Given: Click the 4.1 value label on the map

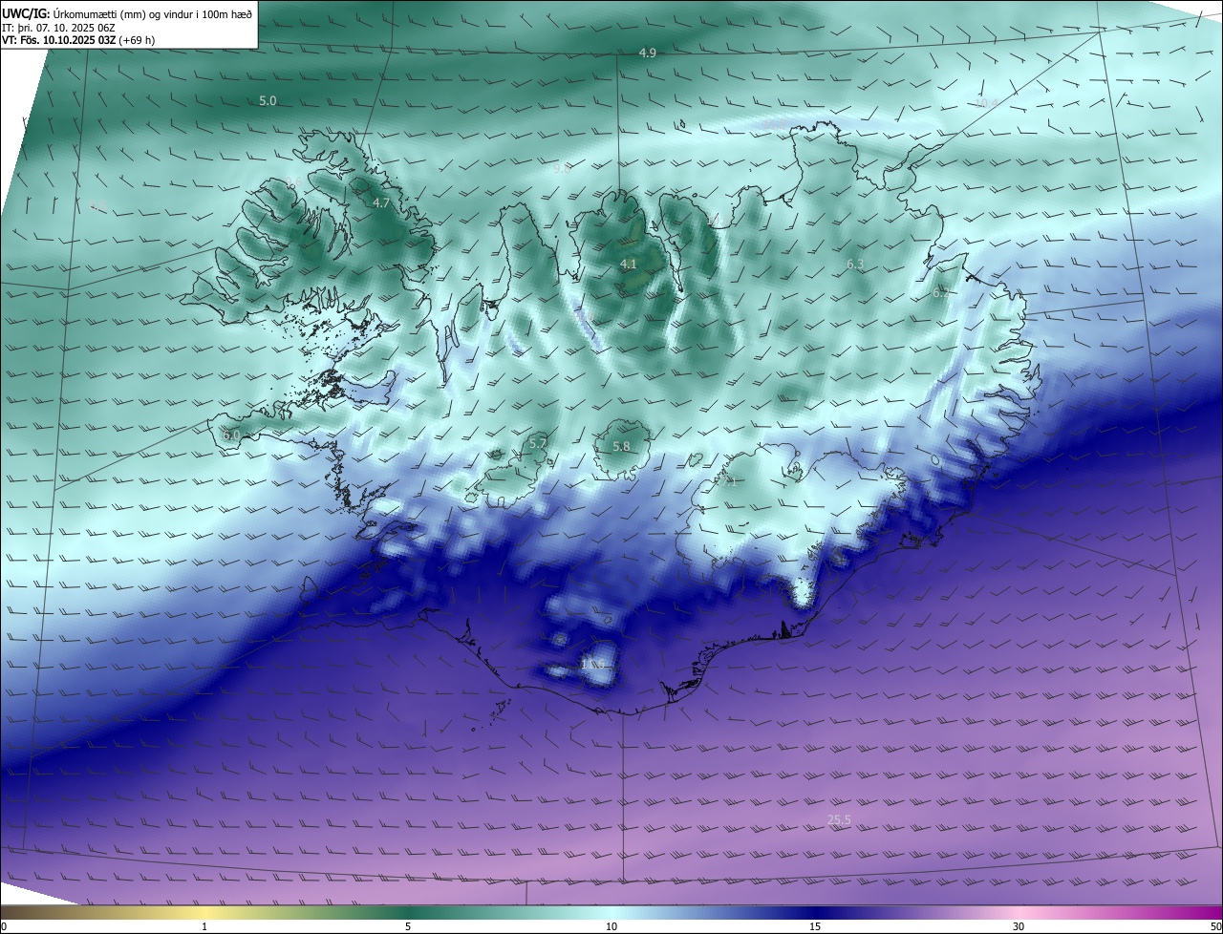Looking at the screenshot, I should (628, 264).
